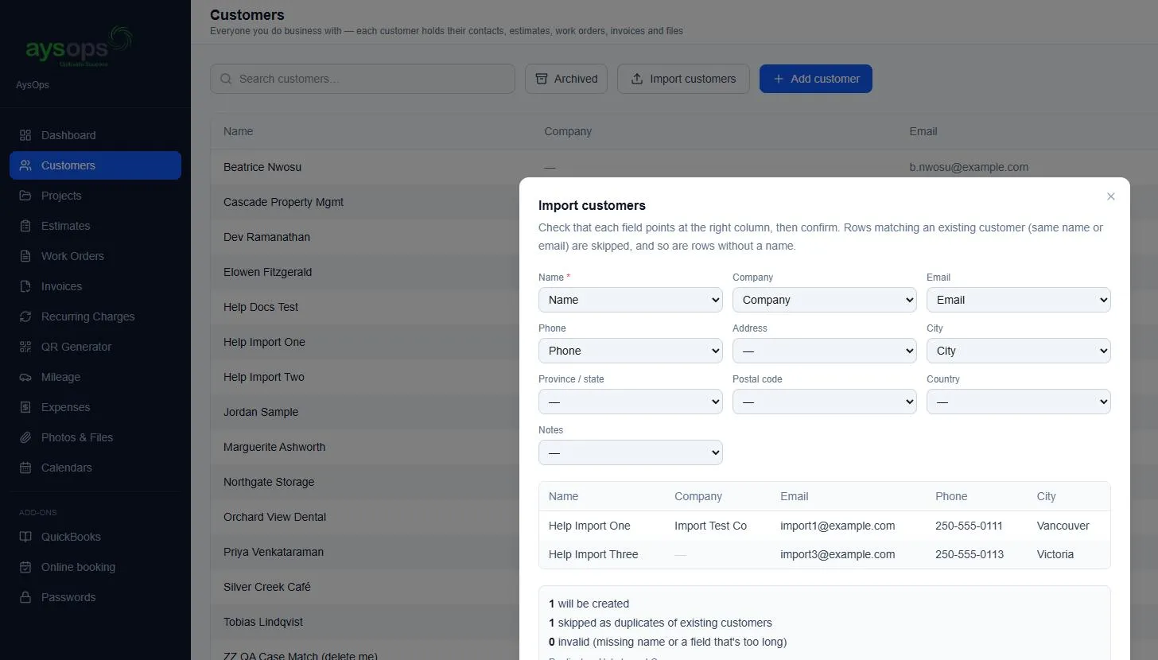Screen dimensions: 1158x660
Task: Open the Email field column dropdown
Action: pyautogui.click(x=1019, y=300)
